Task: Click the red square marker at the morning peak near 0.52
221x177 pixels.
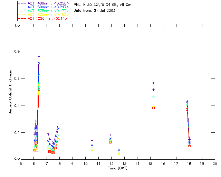Action: point(39,89)
